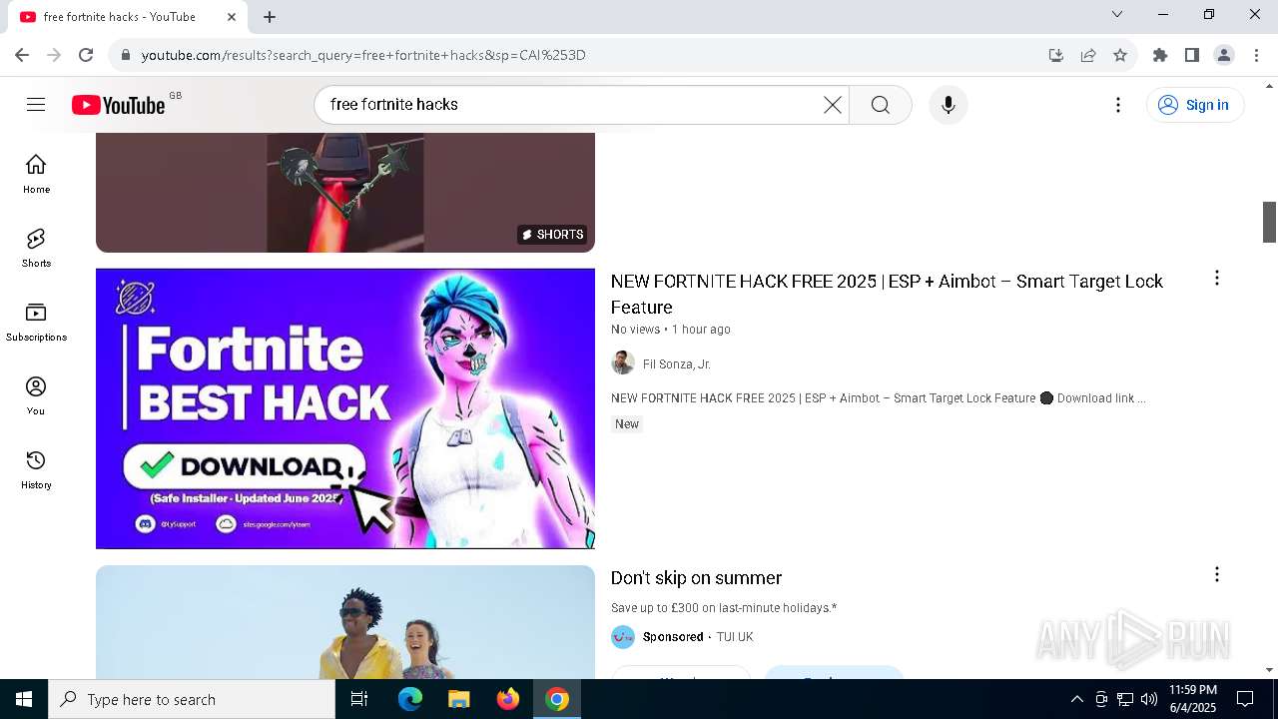The width and height of the screenshot is (1278, 719).
Task: Open the tab search dropdown arrow
Action: (x=1117, y=14)
